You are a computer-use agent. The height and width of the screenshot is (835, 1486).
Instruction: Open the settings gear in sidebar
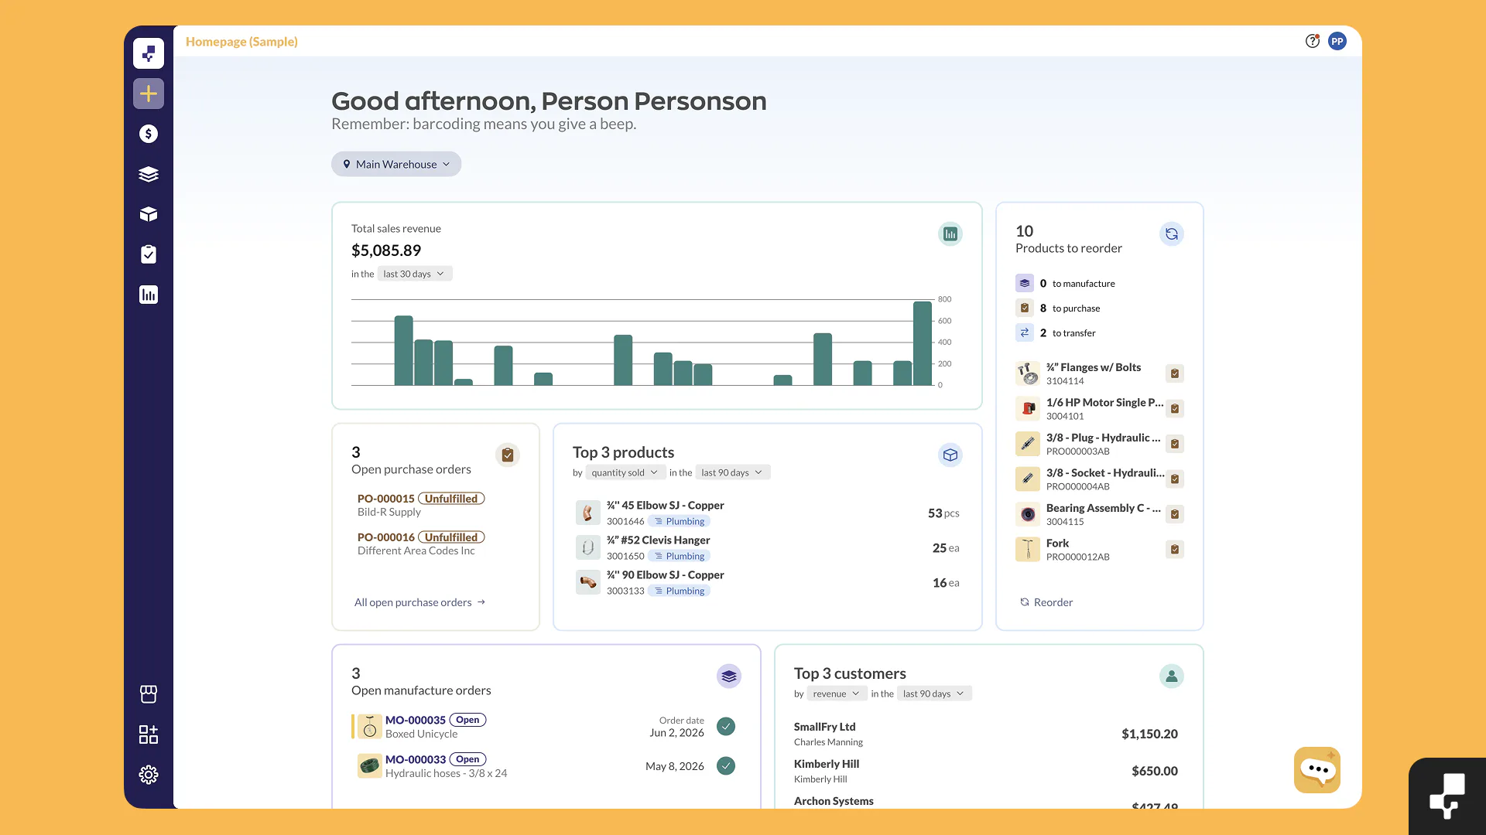(x=149, y=775)
